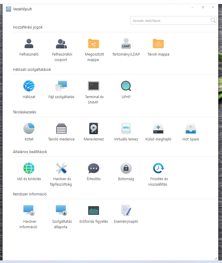Open the Erőforrás figyelés graph icon
Viewport: 222px width, 263px height.
pyautogui.click(x=93, y=210)
